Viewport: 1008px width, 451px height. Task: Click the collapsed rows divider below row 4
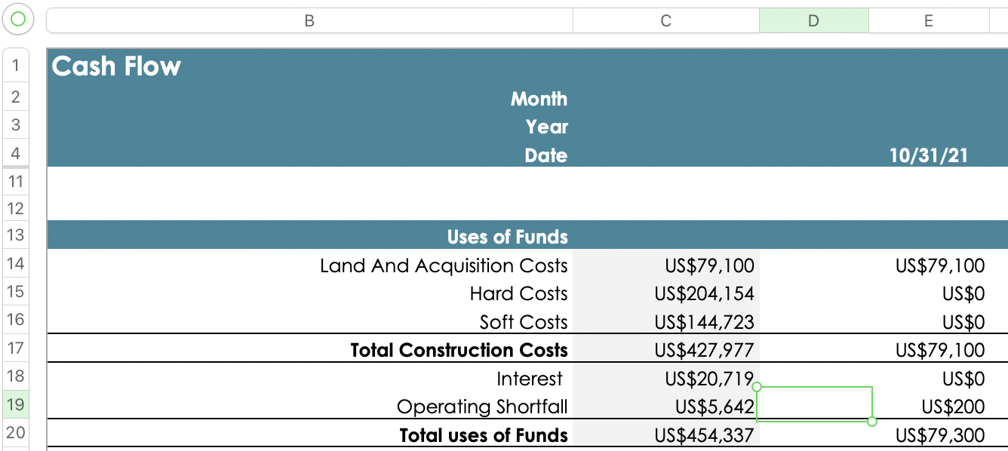click(15, 167)
